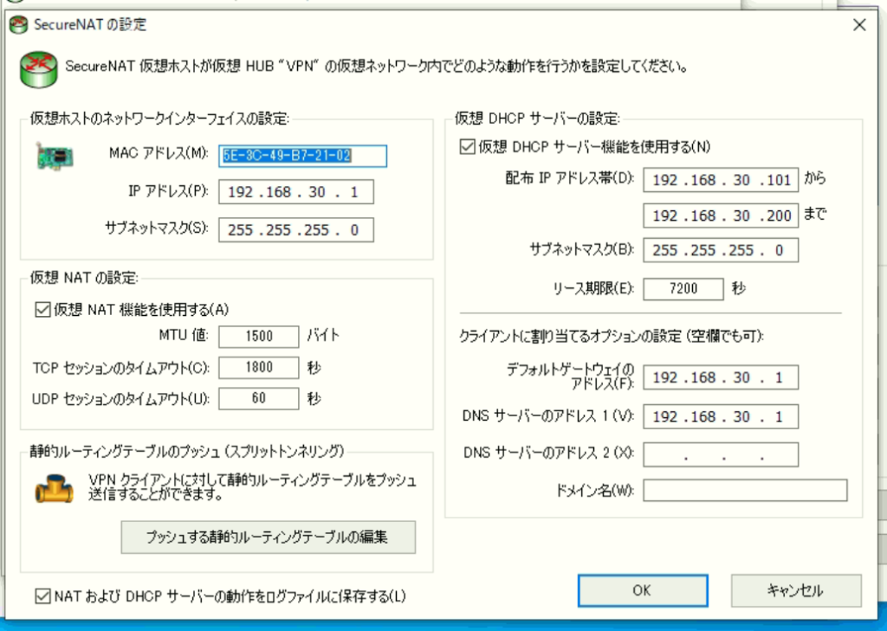Click the lease limit seconds field
Screen dimensions: 887x631
click(x=683, y=289)
